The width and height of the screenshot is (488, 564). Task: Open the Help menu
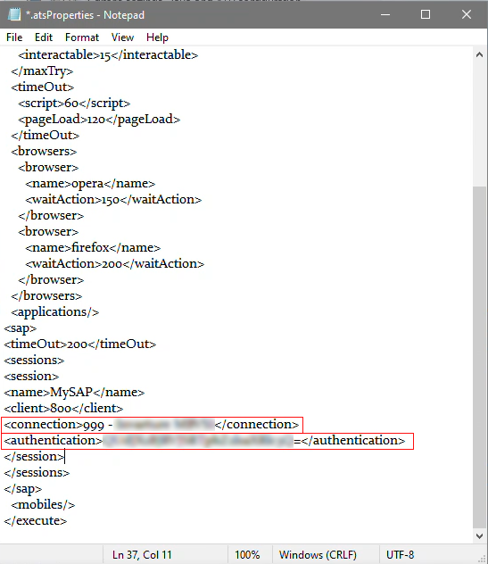(x=157, y=37)
